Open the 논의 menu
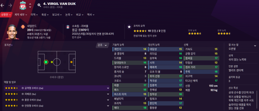Viewport: 259px width, 111px height. [69, 15]
